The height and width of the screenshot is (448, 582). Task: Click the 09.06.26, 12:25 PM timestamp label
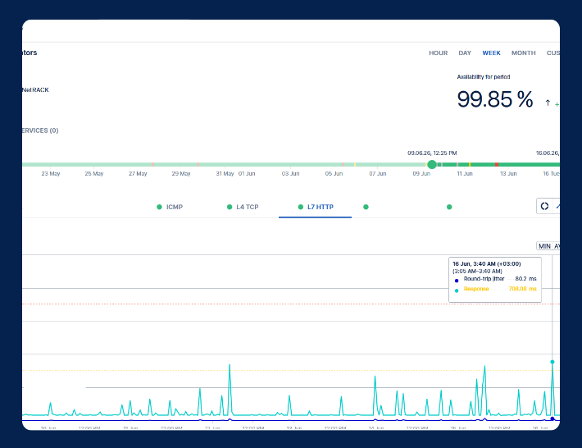point(432,153)
